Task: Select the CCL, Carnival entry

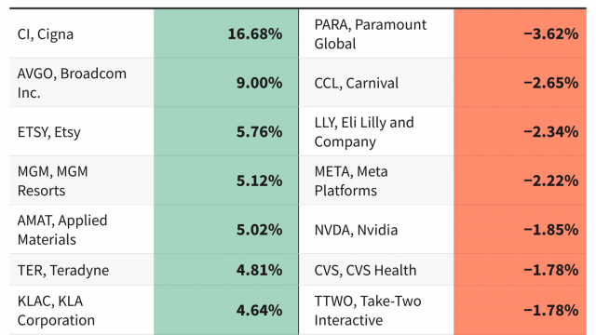Action: tap(356, 83)
